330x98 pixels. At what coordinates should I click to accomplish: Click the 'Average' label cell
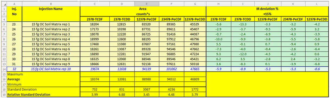(x=43, y=79)
